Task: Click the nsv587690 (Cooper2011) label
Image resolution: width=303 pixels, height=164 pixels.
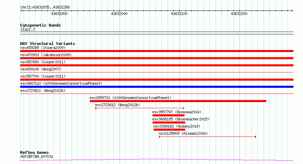Action: [x=43, y=62]
